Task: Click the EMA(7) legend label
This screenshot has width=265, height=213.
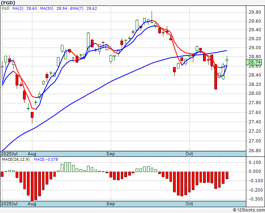Action: point(77,9)
